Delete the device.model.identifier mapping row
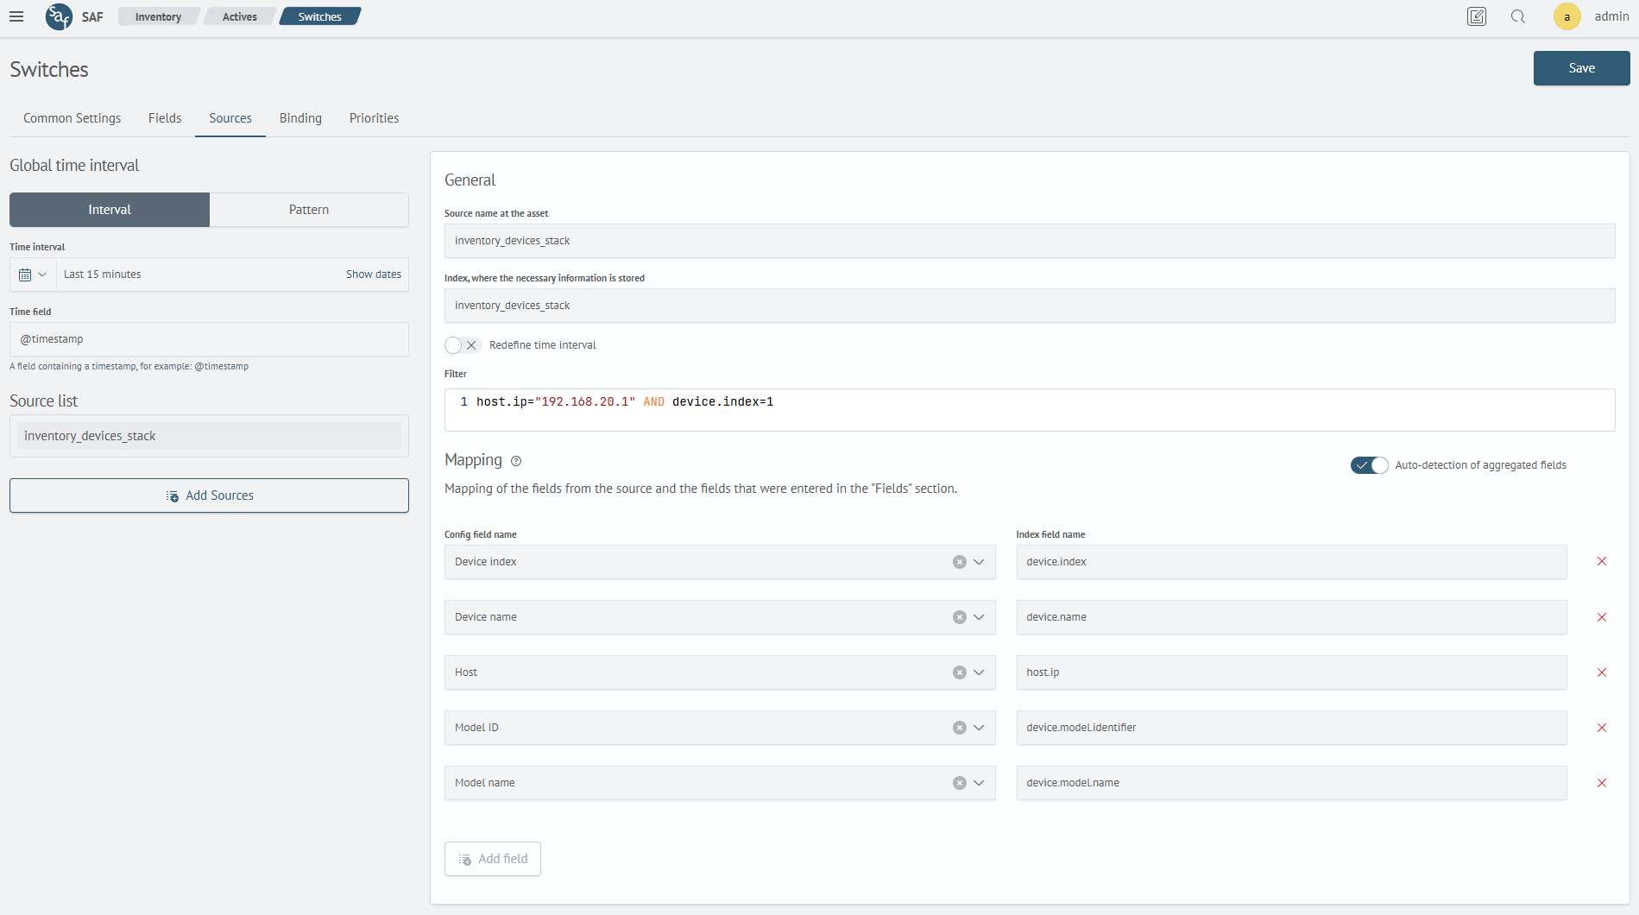This screenshot has width=1639, height=915. point(1602,728)
